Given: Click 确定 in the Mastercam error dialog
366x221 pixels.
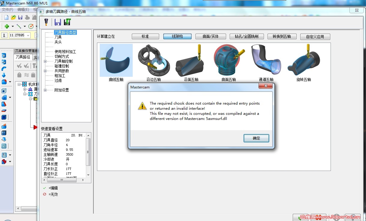Looking at the screenshot, I should click(256, 138).
